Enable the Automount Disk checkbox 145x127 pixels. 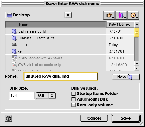(74, 99)
